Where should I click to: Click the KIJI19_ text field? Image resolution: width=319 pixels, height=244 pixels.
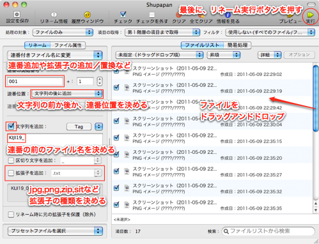[x=55, y=139]
